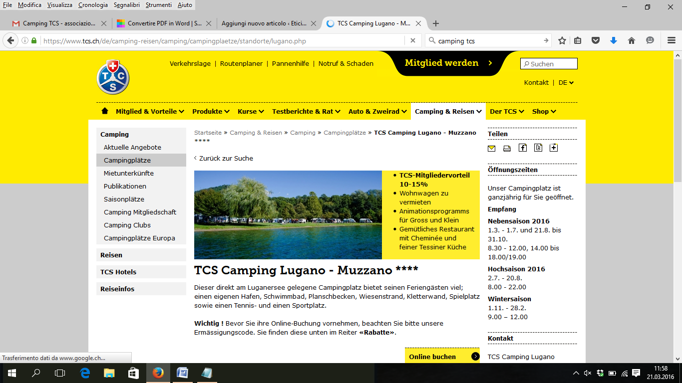This screenshot has width=682, height=383.
Task: Open volume control in system tray
Action: click(x=588, y=373)
